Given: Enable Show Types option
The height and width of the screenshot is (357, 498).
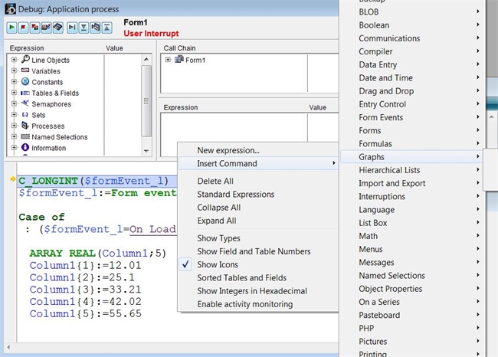Looking at the screenshot, I should click(x=218, y=238).
